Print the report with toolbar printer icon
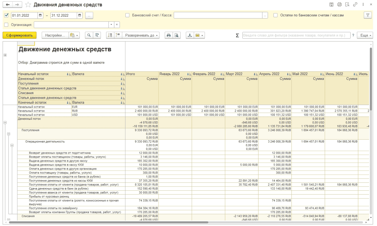This screenshot has height=226, width=377. pos(169,35)
